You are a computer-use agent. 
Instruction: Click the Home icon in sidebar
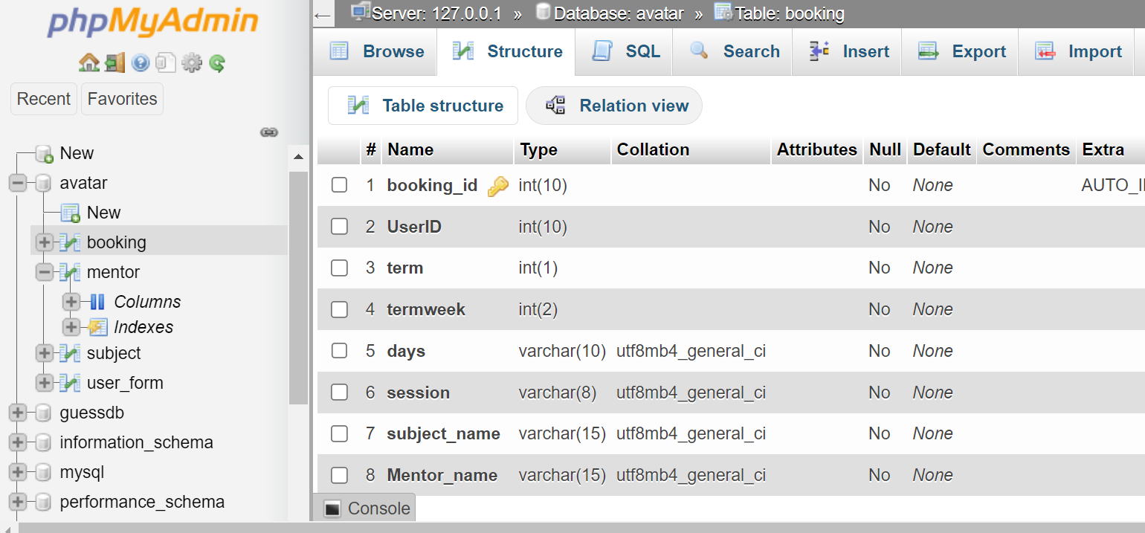[88, 63]
